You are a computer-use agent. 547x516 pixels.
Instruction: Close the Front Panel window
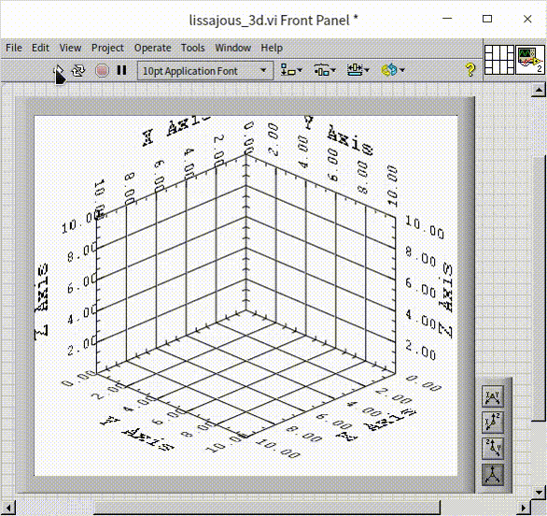pyautogui.click(x=527, y=19)
